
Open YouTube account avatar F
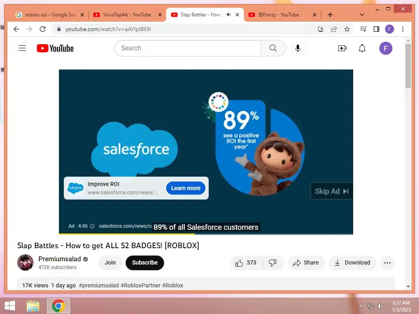(385, 48)
